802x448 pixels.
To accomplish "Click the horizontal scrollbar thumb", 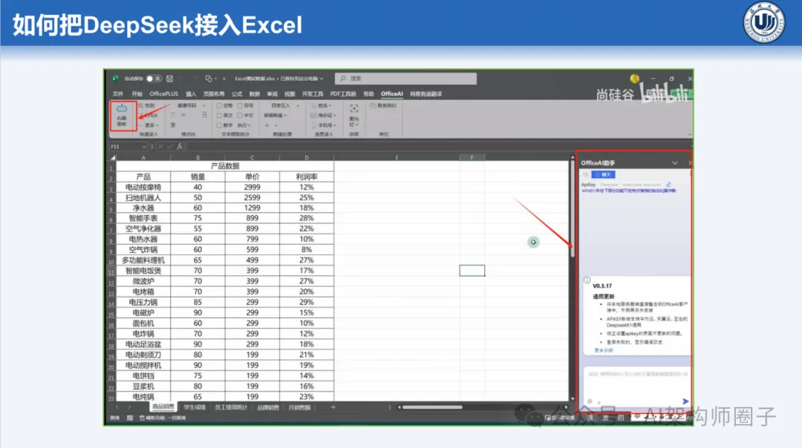I will 432,407.
